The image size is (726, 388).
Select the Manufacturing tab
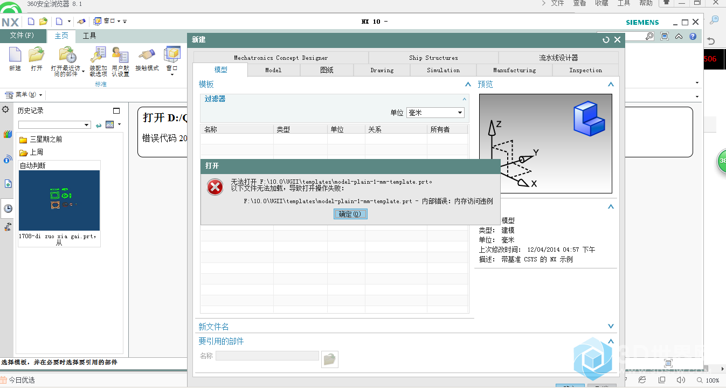tap(514, 70)
